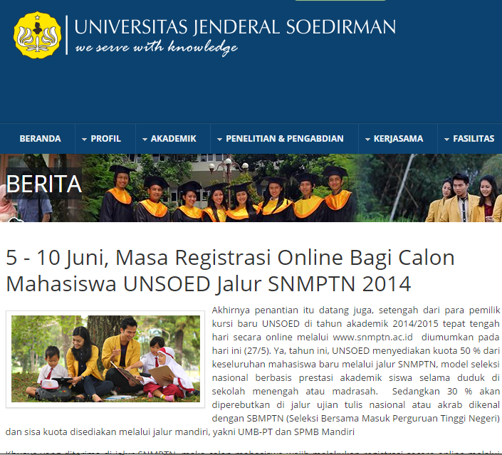Open the PENELITIAN & PENGABDIAN menu

(285, 139)
